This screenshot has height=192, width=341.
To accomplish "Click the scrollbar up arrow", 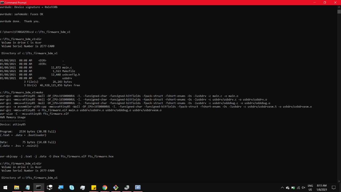I will pyautogui.click(x=339, y=7).
